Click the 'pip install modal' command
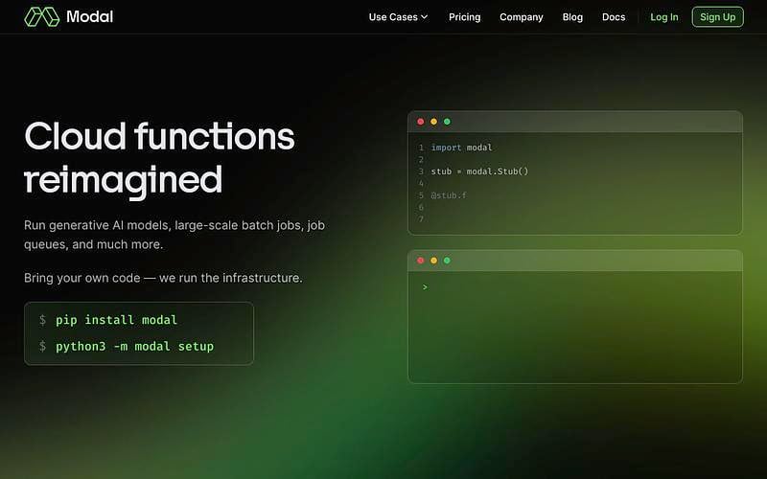This screenshot has height=479, width=767. point(116,320)
